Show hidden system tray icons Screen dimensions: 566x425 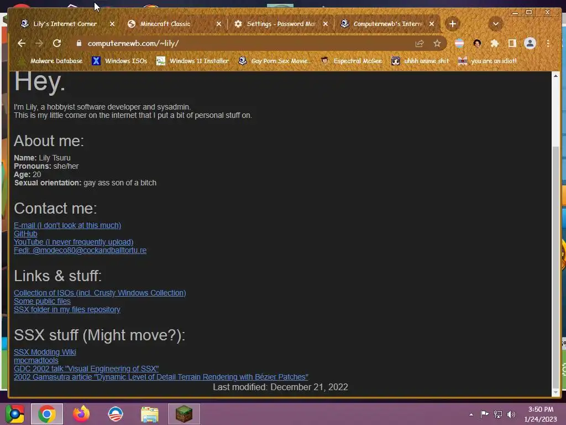pos(471,414)
